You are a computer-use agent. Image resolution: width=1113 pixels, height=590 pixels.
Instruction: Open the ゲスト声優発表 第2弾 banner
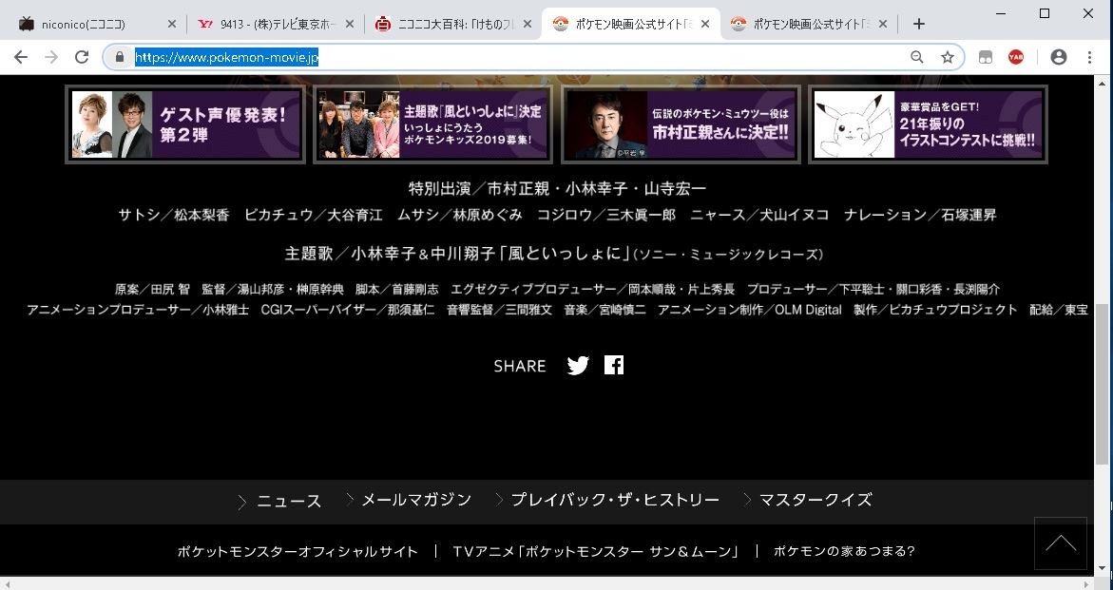pos(185,124)
